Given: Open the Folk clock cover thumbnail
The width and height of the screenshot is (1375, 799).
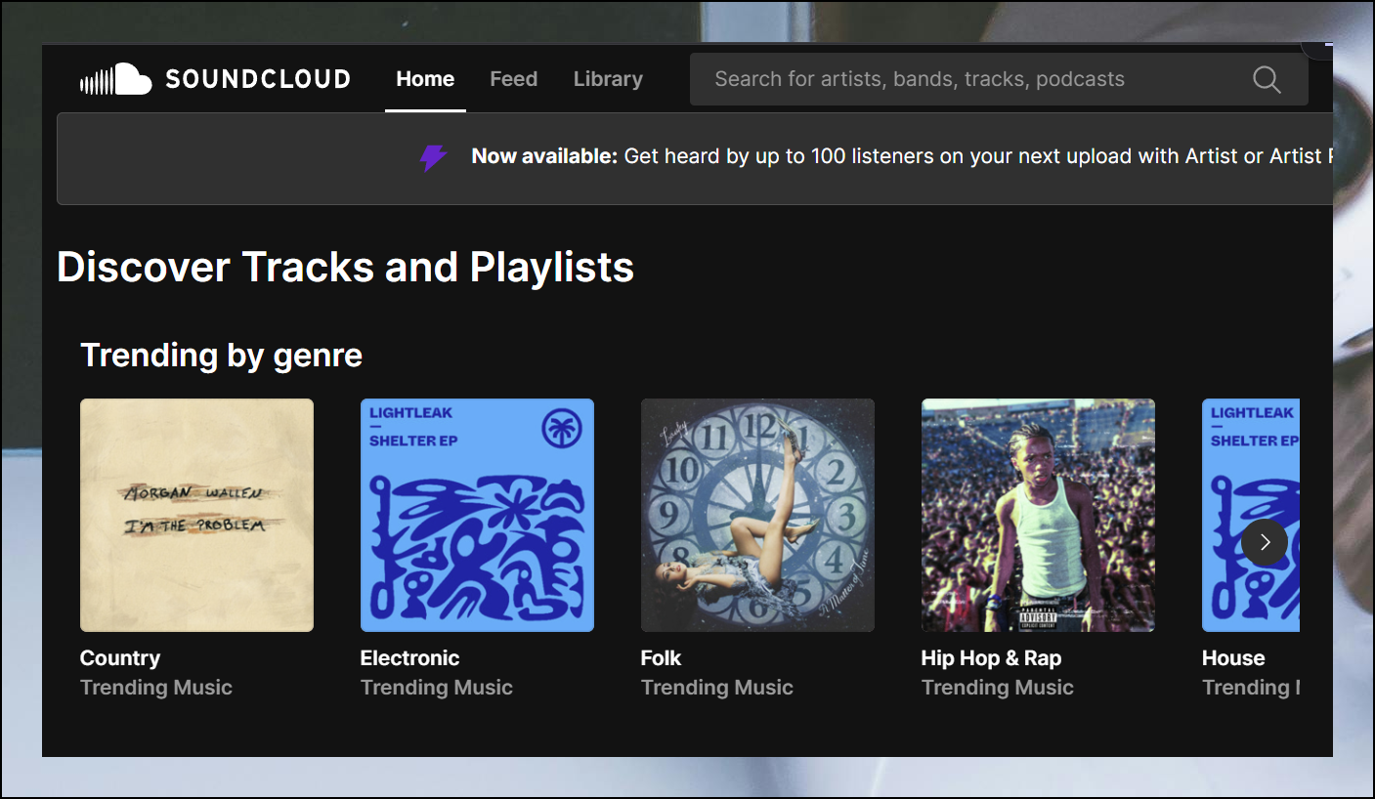Looking at the screenshot, I should (757, 515).
